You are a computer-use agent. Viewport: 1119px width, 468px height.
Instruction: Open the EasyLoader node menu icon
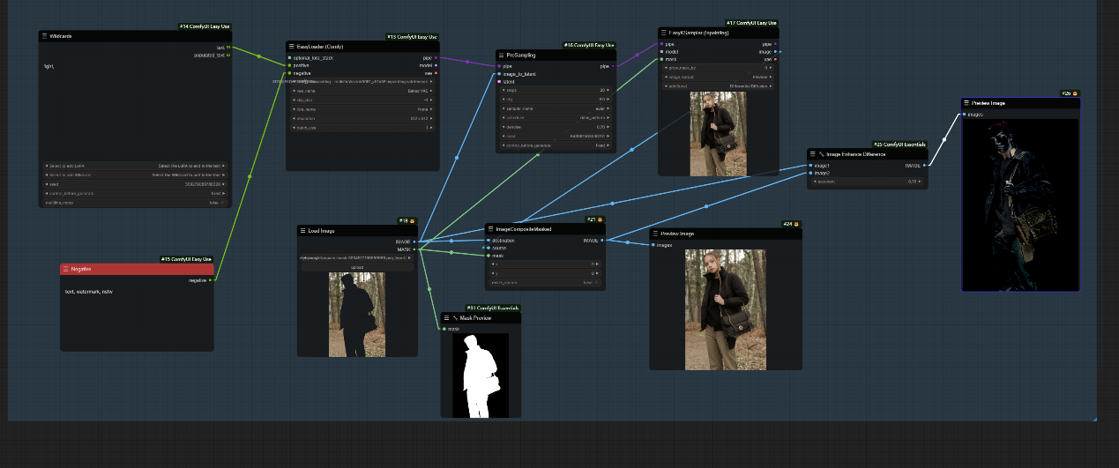[291, 46]
